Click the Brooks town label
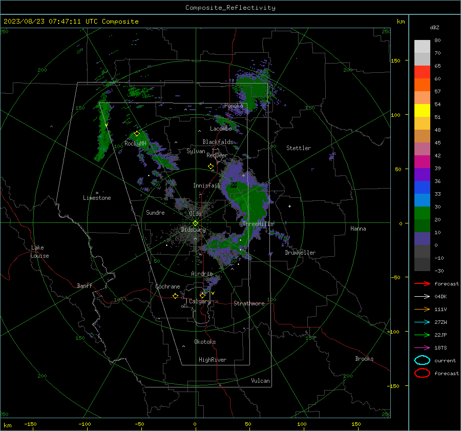 coord(364,359)
